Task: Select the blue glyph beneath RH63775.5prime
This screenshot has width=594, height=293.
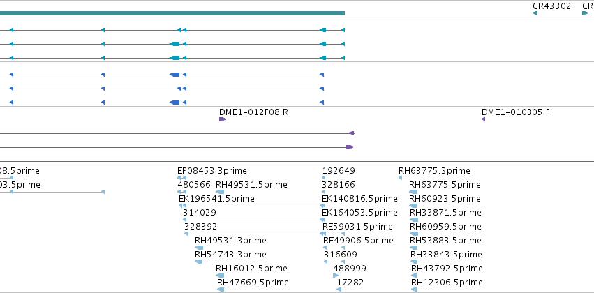Action: point(413,192)
